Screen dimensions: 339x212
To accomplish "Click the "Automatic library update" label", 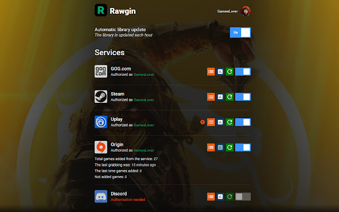I will 120,30.
